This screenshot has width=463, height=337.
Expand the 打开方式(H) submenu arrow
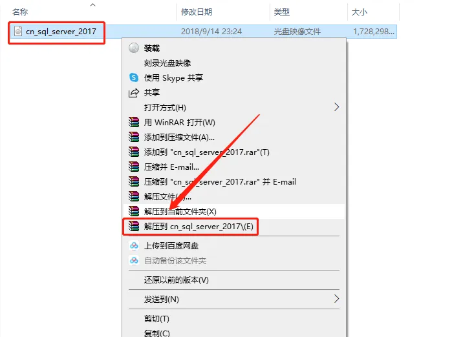pos(336,107)
